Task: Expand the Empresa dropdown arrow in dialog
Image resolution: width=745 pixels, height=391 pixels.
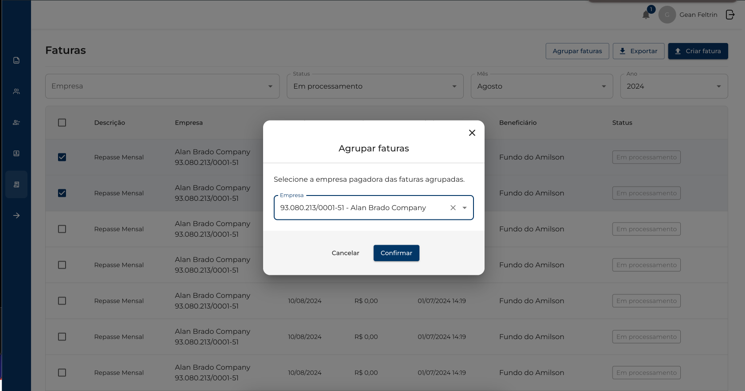Action: [465, 207]
